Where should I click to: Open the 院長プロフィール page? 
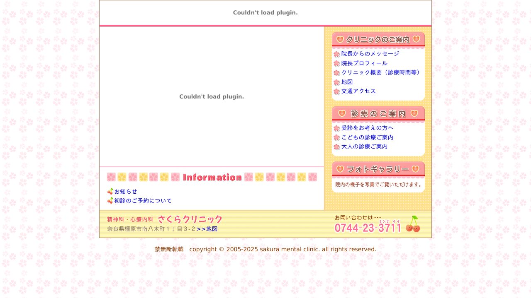(x=364, y=63)
